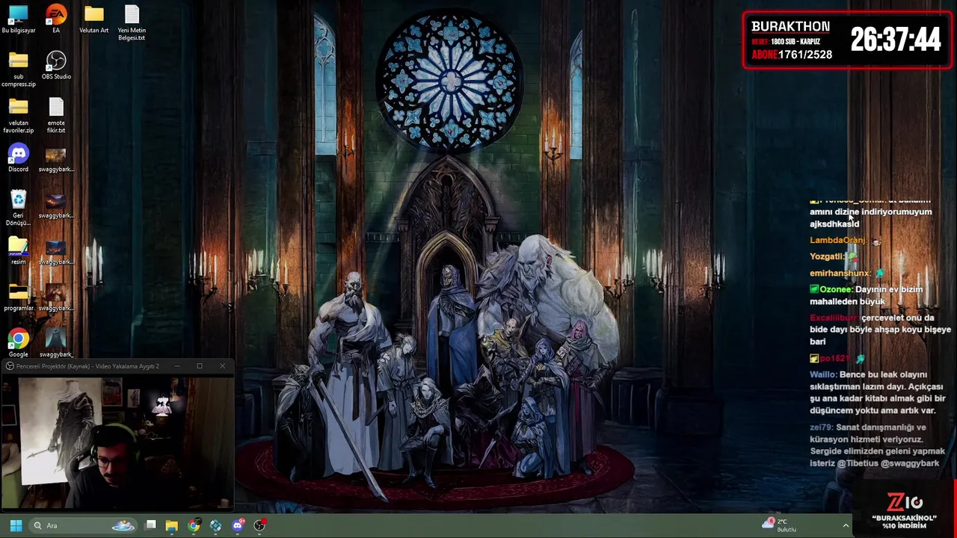Select swaggybark image next to Discord shortcut
The image size is (957, 538).
[56, 158]
